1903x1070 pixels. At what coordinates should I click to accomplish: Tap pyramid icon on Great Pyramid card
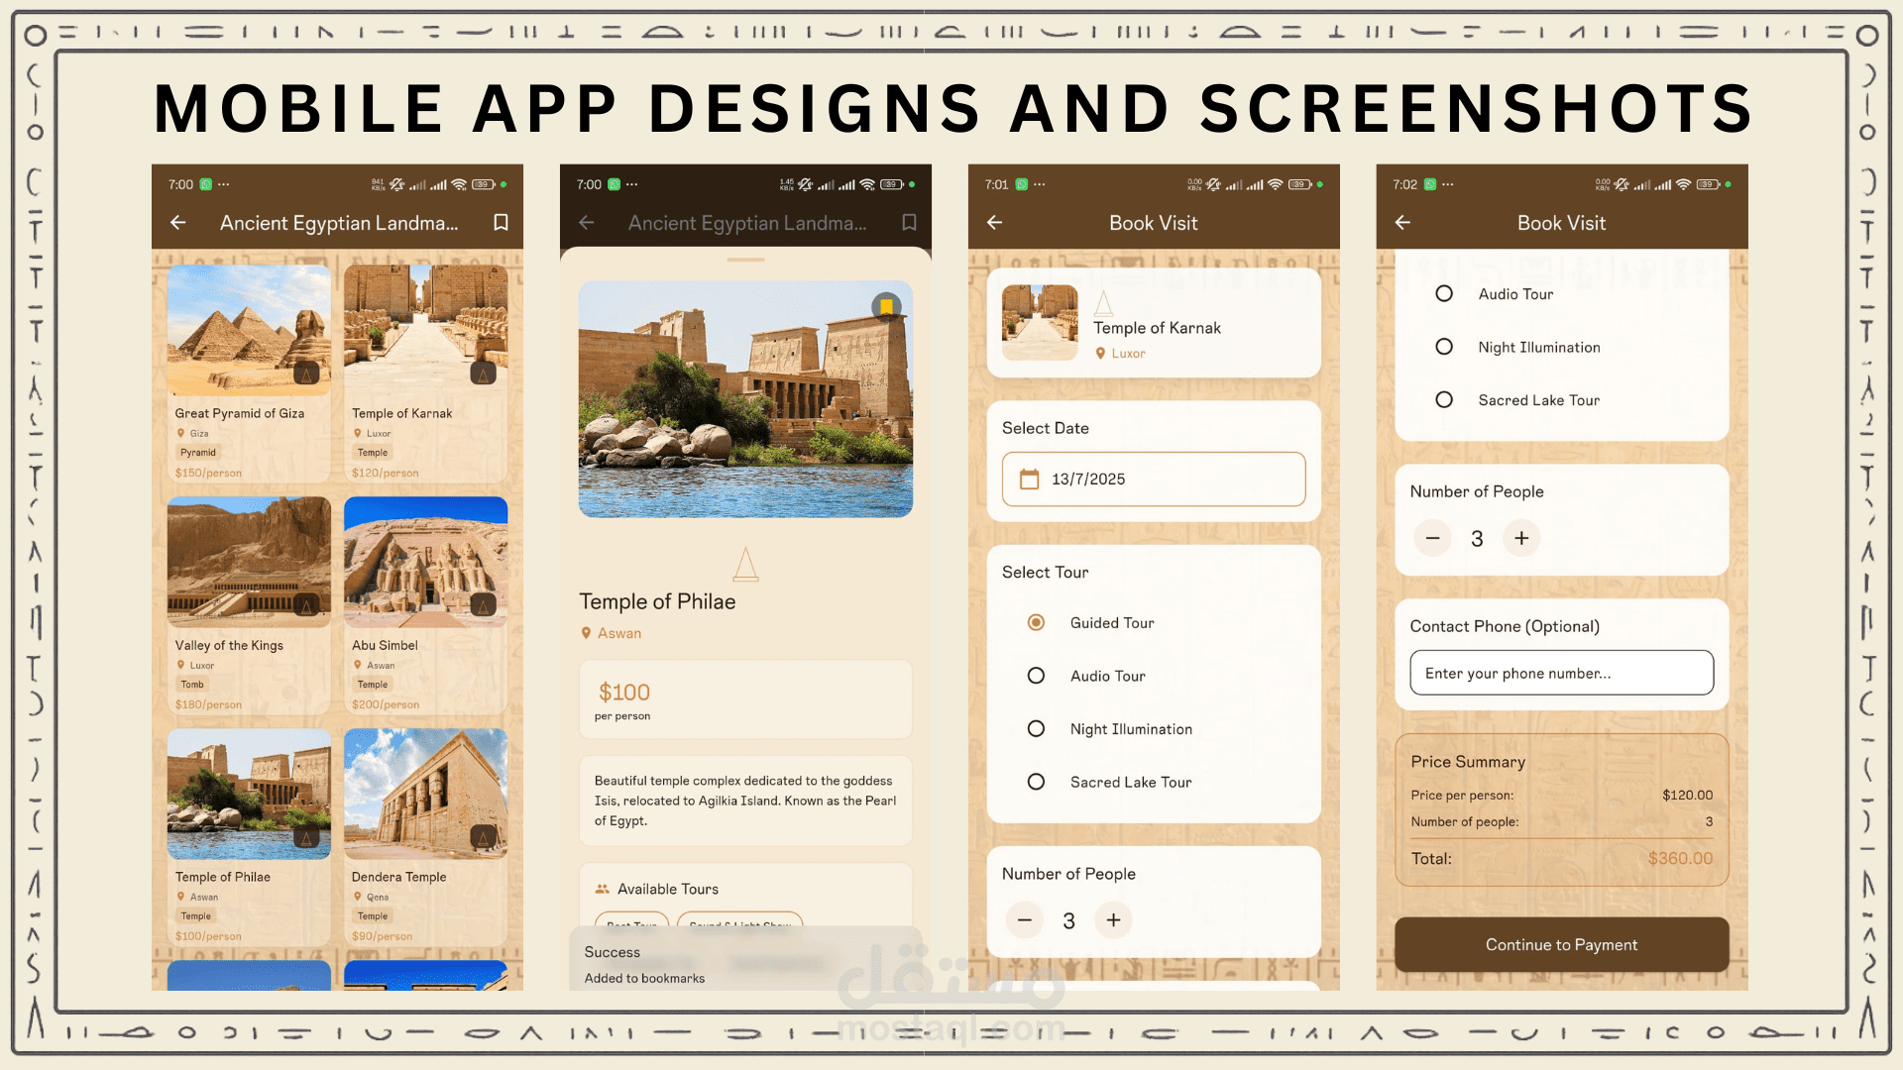(306, 374)
